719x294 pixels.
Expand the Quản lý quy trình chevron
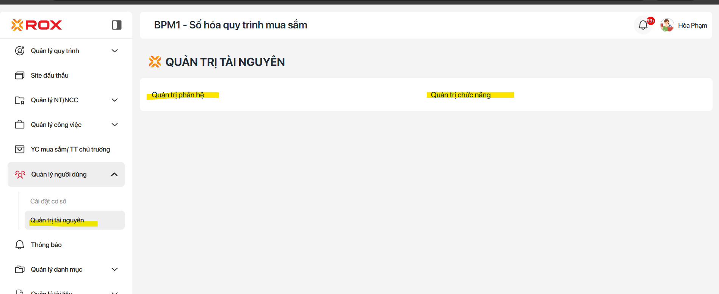tap(114, 51)
